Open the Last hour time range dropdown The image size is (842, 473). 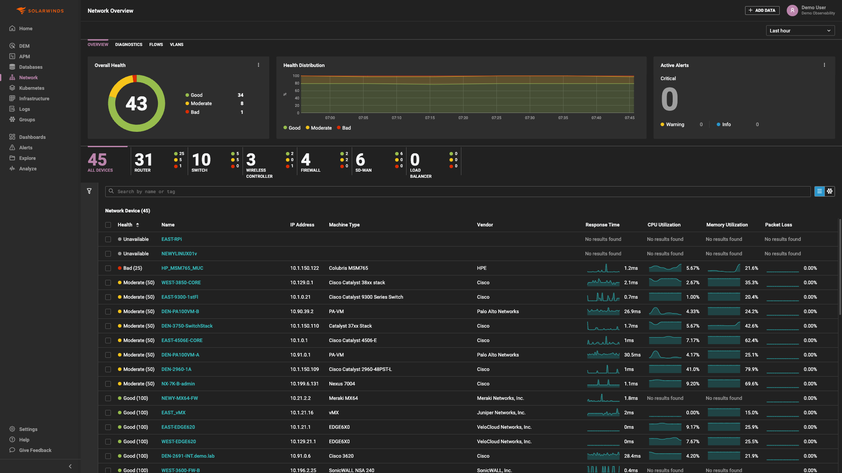(x=800, y=30)
